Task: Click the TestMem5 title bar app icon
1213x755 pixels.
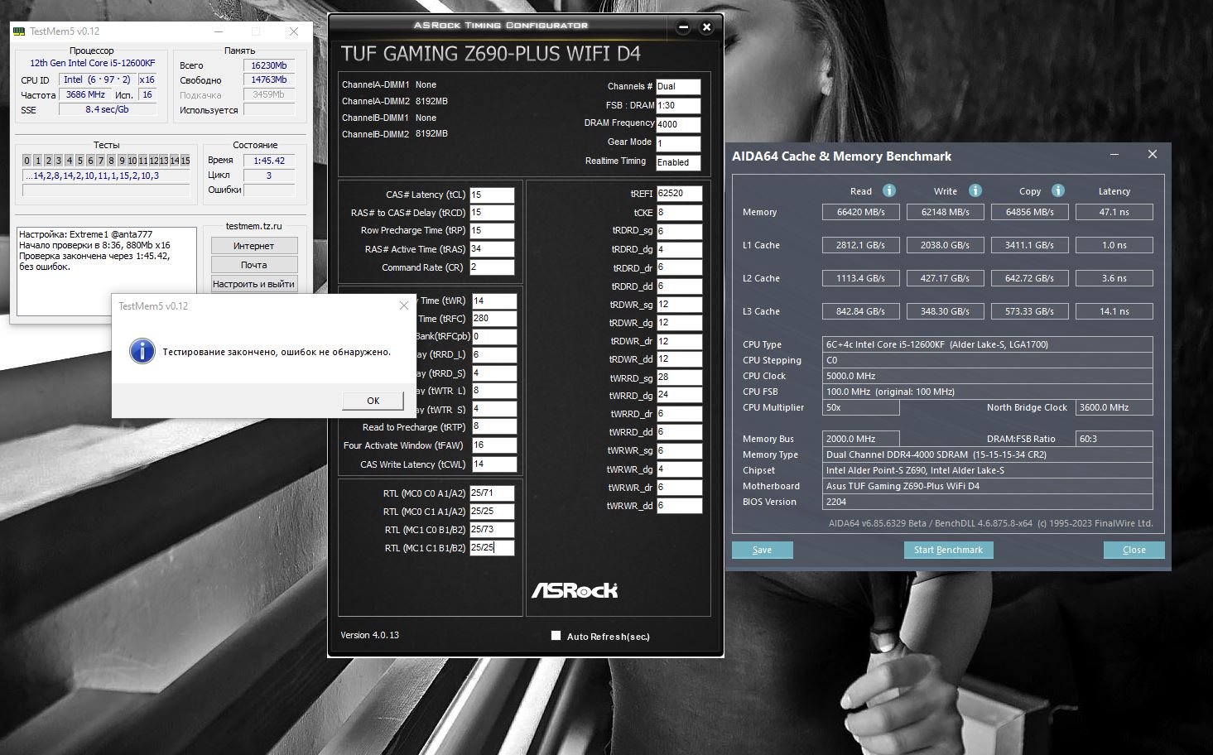Action: (19, 31)
